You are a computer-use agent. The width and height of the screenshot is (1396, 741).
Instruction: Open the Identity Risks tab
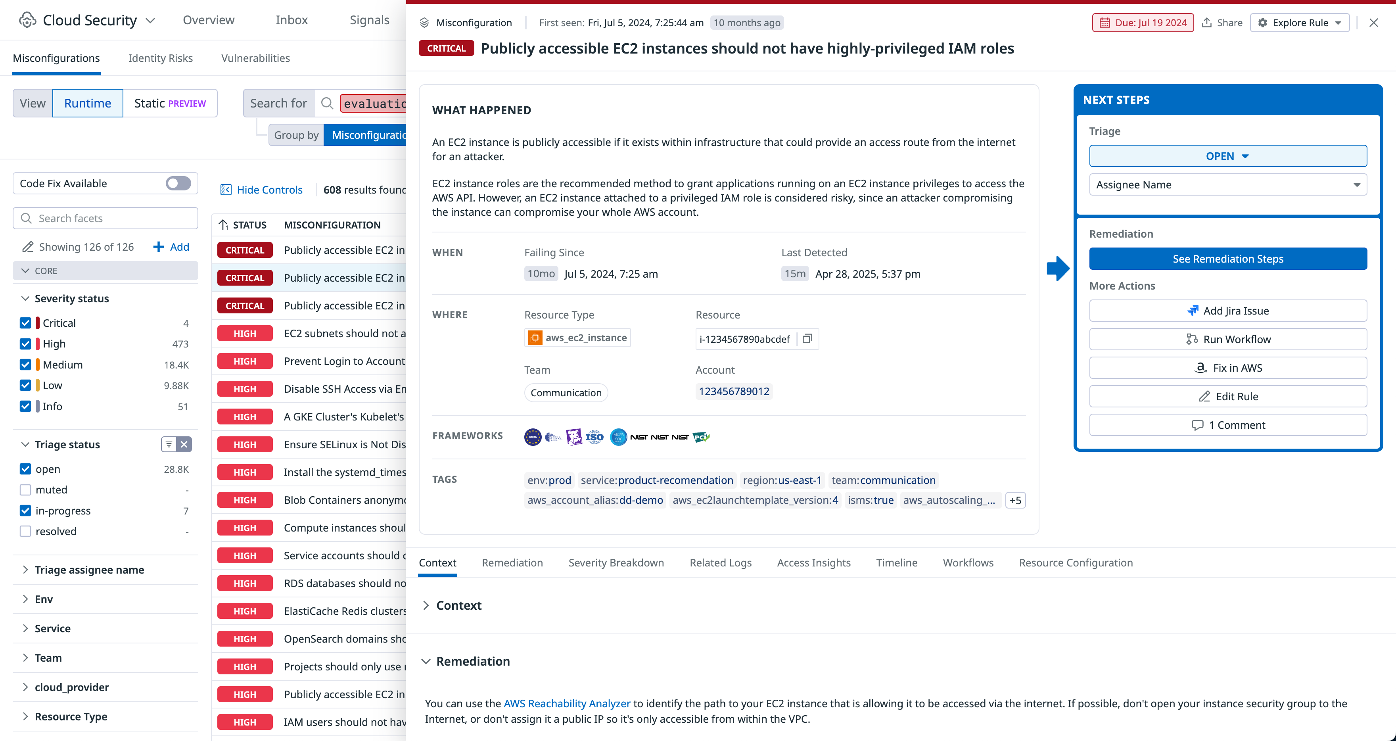[x=160, y=58]
